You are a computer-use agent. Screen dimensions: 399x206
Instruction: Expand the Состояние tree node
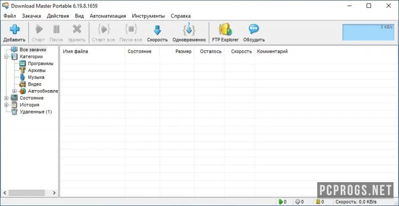tap(6, 98)
